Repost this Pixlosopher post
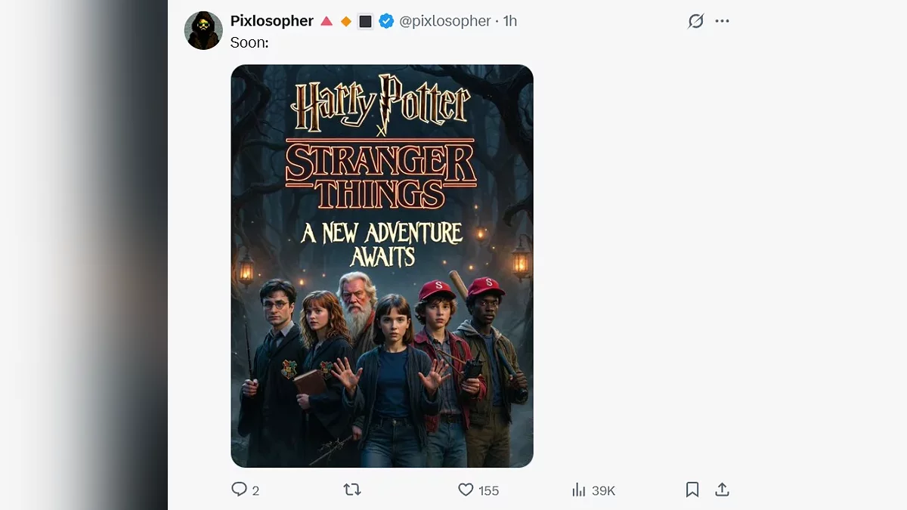Image resolution: width=907 pixels, height=510 pixels. click(352, 490)
